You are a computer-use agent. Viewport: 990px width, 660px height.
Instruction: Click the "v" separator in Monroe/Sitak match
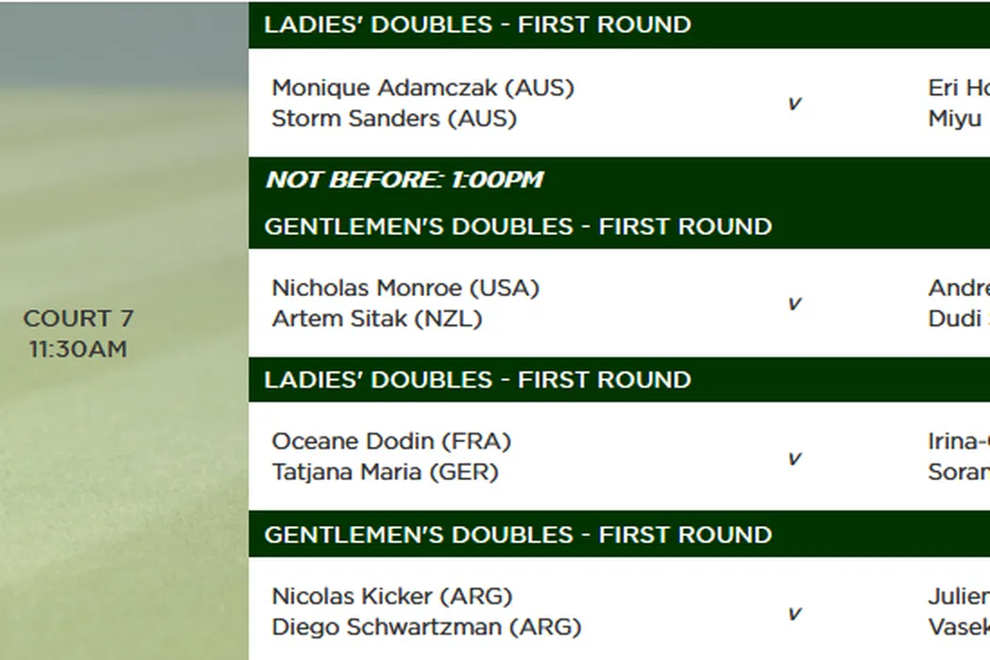coord(794,304)
